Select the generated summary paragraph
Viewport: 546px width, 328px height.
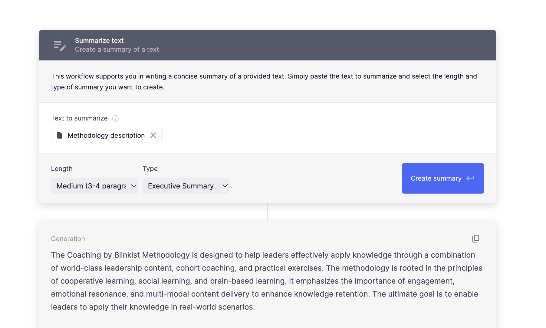point(266,281)
